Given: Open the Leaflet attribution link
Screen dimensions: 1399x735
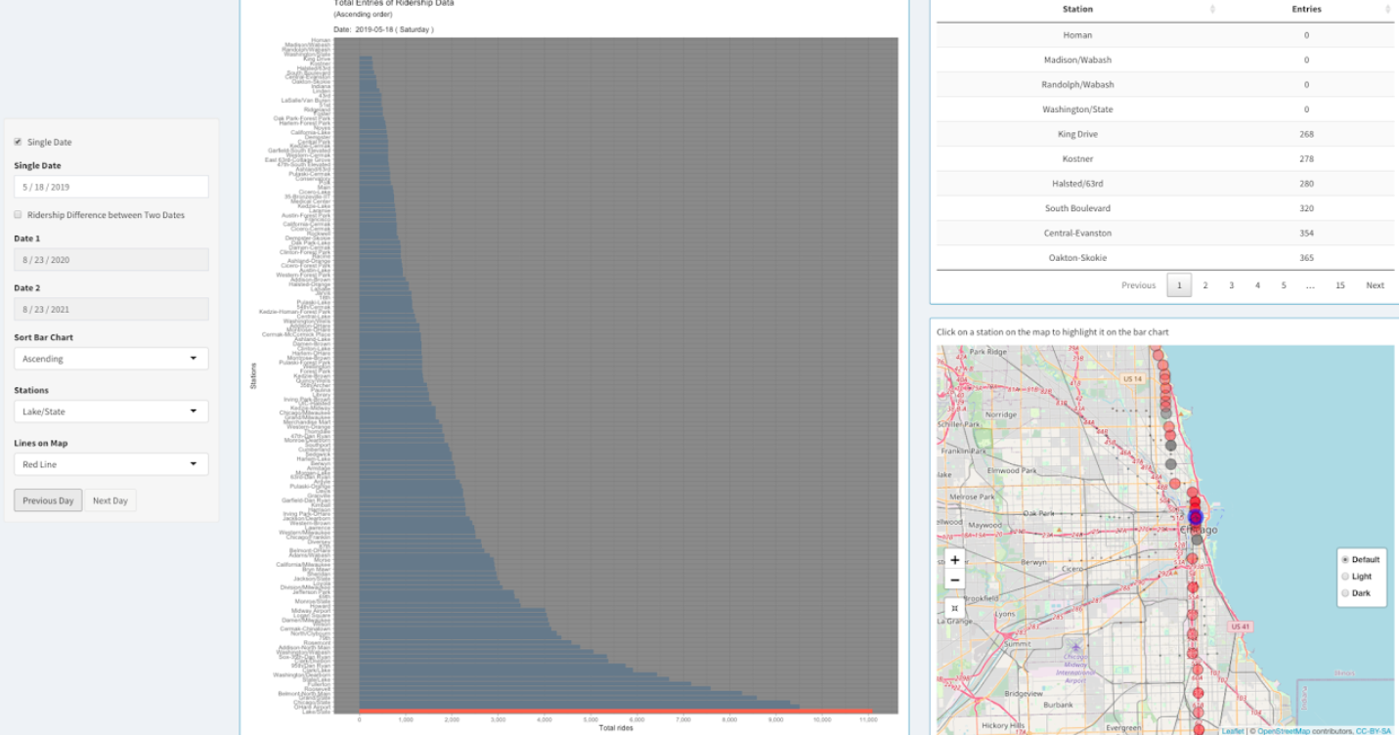Looking at the screenshot, I should pos(1231,731).
